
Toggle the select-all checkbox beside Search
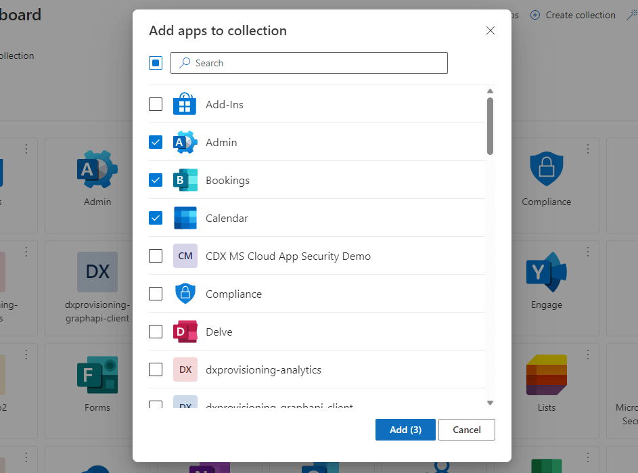(156, 63)
